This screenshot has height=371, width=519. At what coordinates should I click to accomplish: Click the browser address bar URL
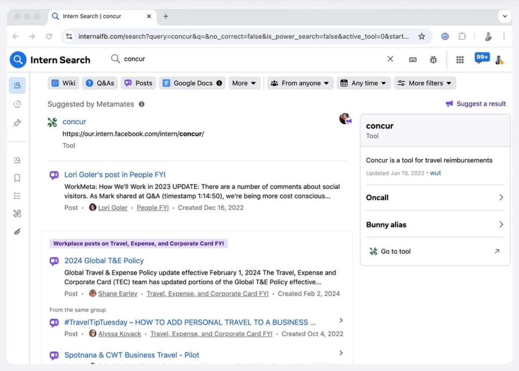(243, 36)
